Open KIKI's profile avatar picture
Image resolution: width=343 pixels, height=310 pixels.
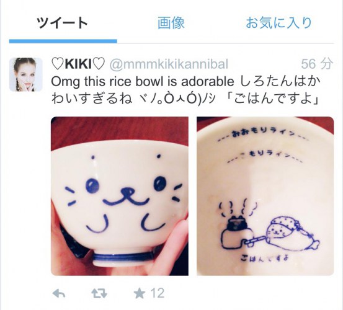[x=25, y=74]
